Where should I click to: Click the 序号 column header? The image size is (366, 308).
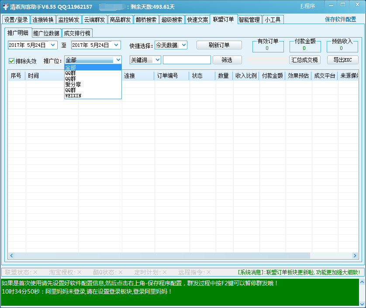click(x=16, y=76)
